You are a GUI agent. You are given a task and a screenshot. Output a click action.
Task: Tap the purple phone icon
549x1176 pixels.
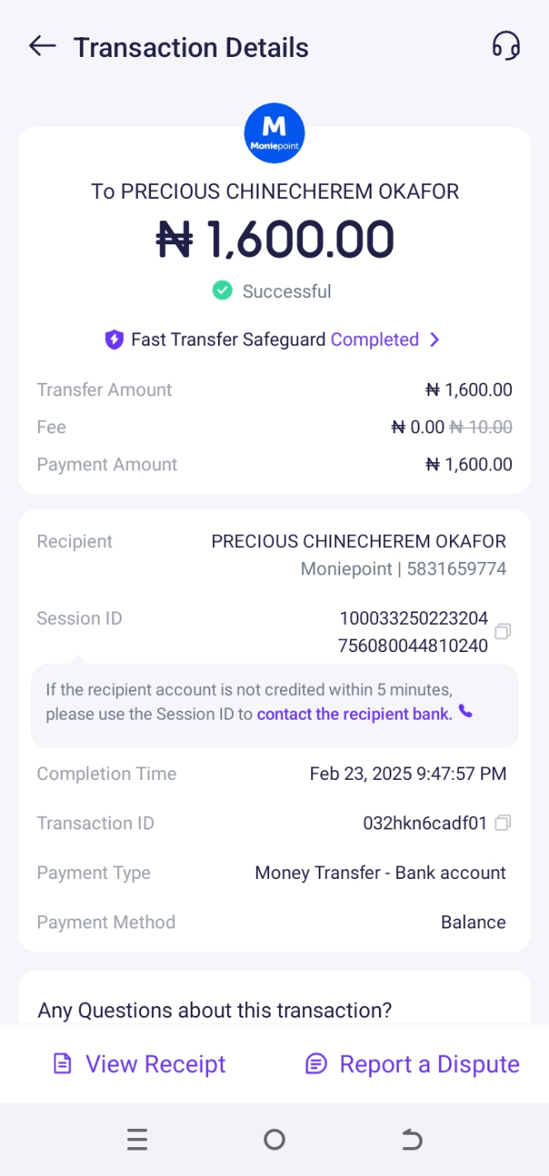coord(466,711)
